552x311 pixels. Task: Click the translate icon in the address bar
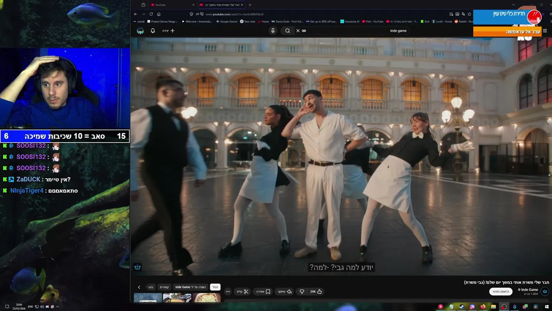[x=463, y=14]
